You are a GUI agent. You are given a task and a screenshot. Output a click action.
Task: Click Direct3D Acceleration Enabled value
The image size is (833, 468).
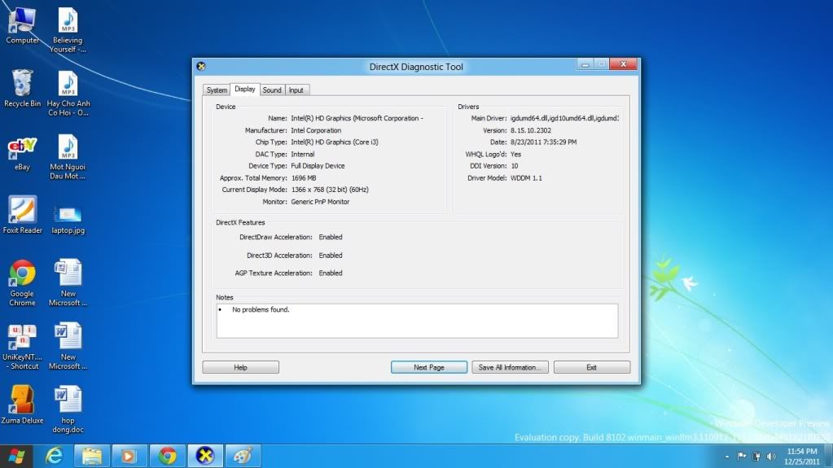click(x=331, y=255)
